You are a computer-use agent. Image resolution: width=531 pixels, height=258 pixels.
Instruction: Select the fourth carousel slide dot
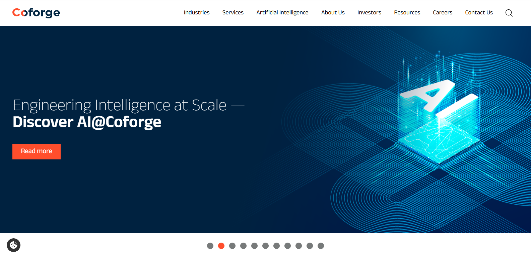[243, 246]
